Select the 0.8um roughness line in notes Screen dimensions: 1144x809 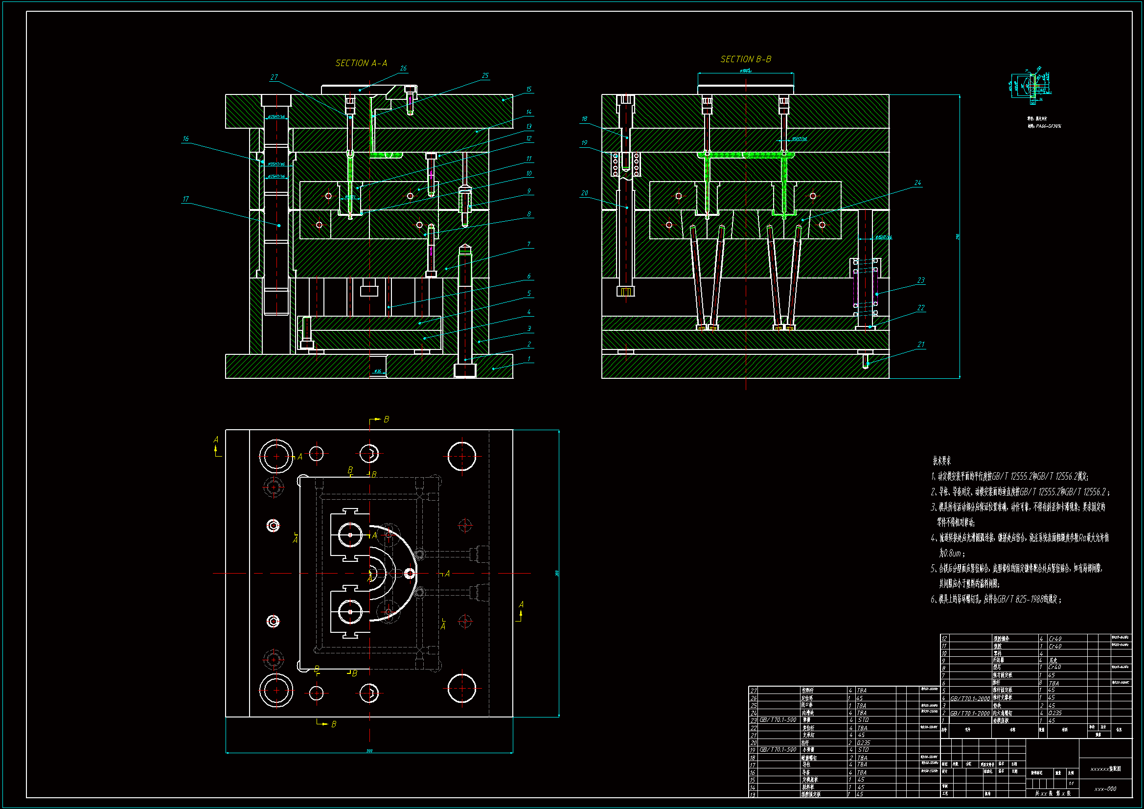tap(952, 554)
